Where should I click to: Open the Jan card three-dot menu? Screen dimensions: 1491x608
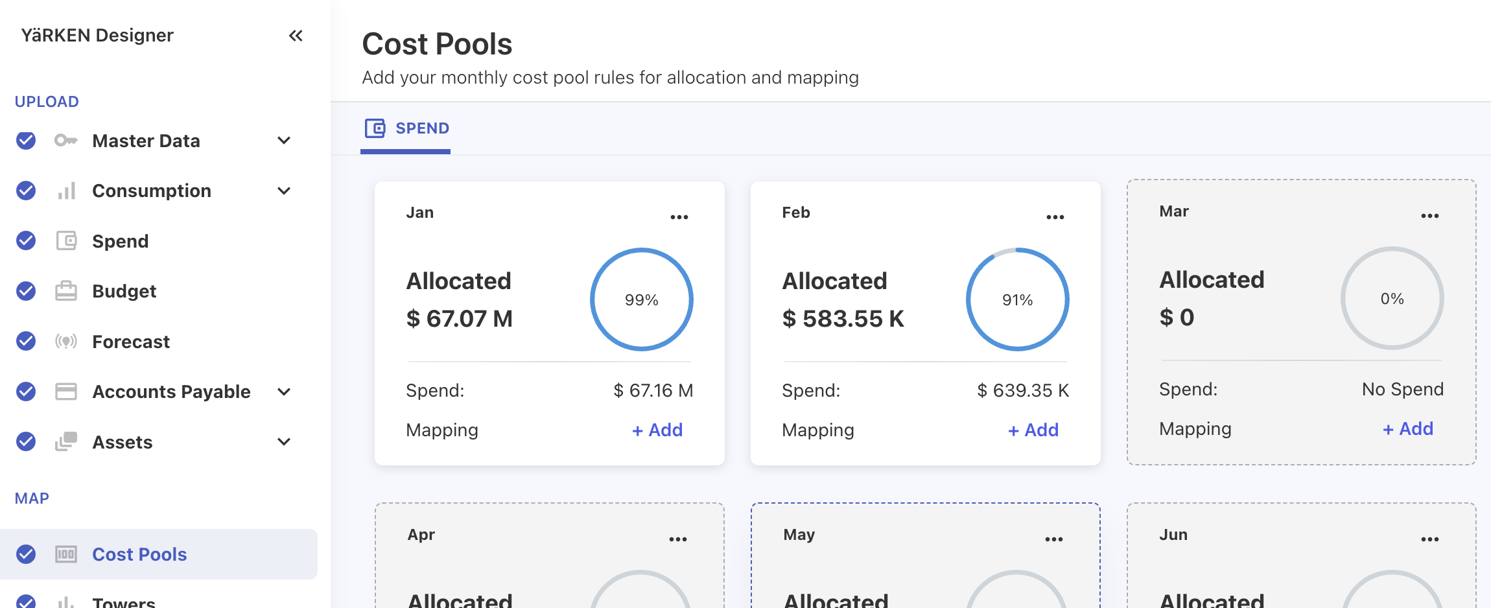pos(679,217)
